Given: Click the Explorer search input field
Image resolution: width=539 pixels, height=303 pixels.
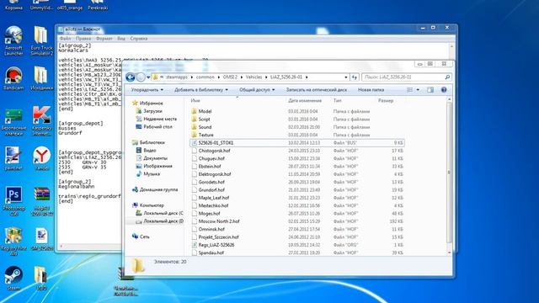Looking at the screenshot, I should (407, 77).
